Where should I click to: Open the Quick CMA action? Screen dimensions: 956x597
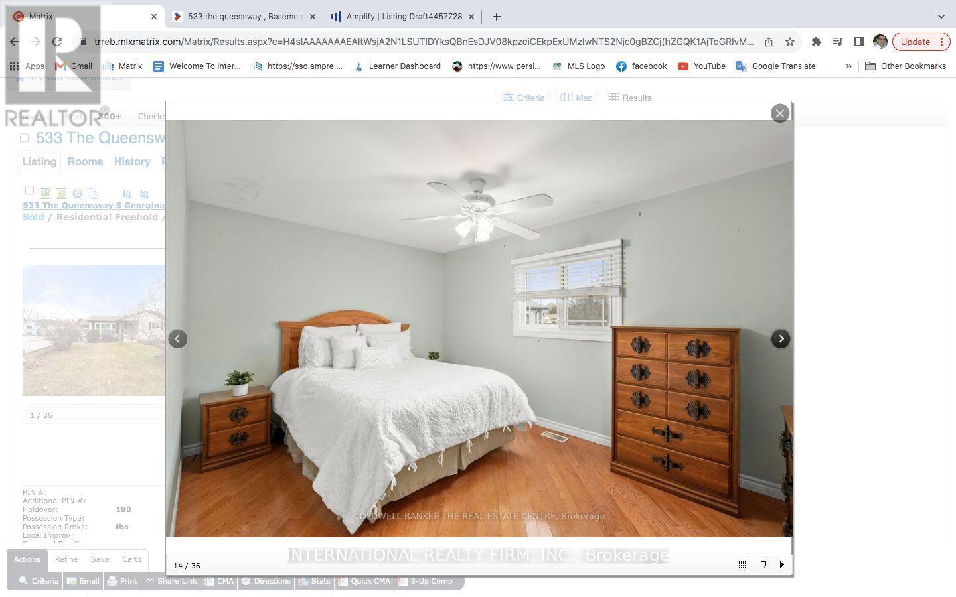pyautogui.click(x=364, y=581)
